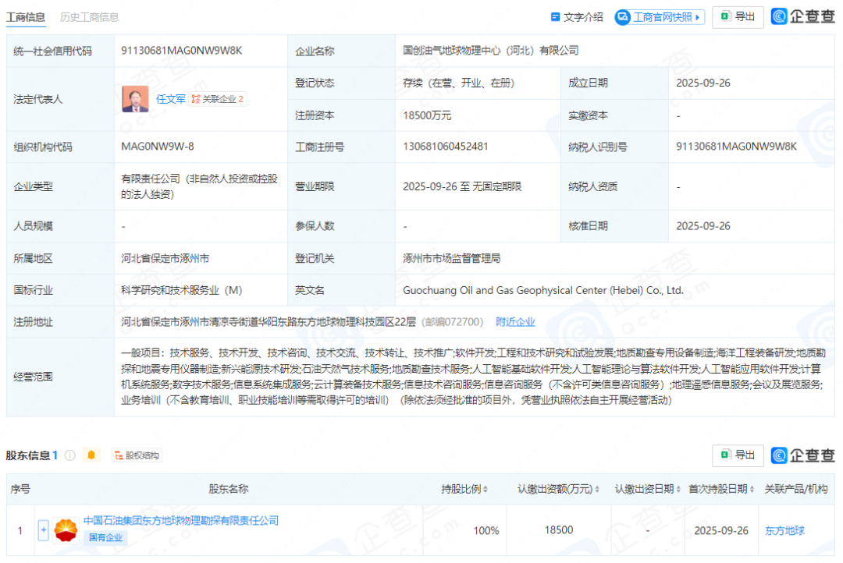
Task: Click the top 导出 export button
Action: click(738, 16)
